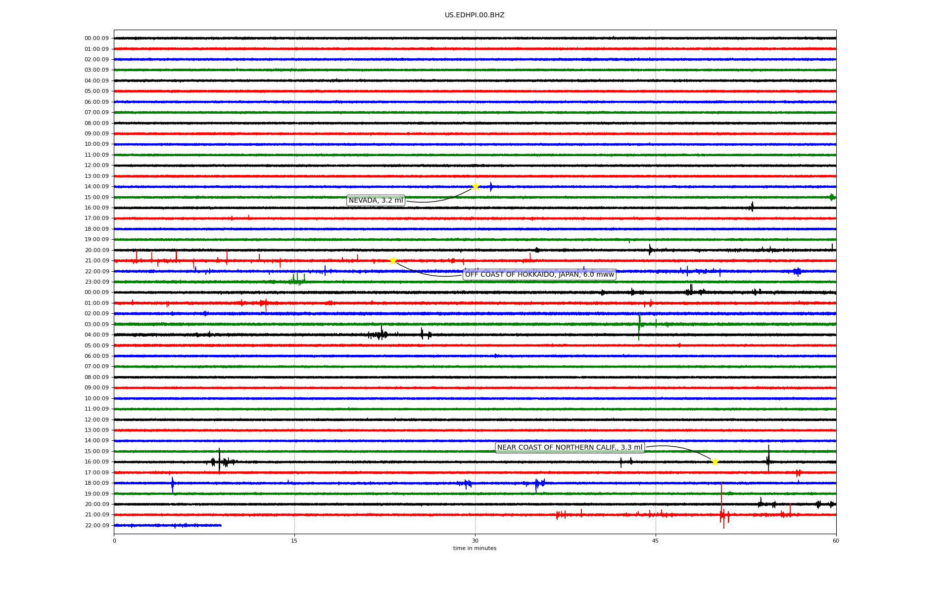Click the 0 tick on the time axis
The height and width of the screenshot is (593, 950).
click(x=114, y=541)
